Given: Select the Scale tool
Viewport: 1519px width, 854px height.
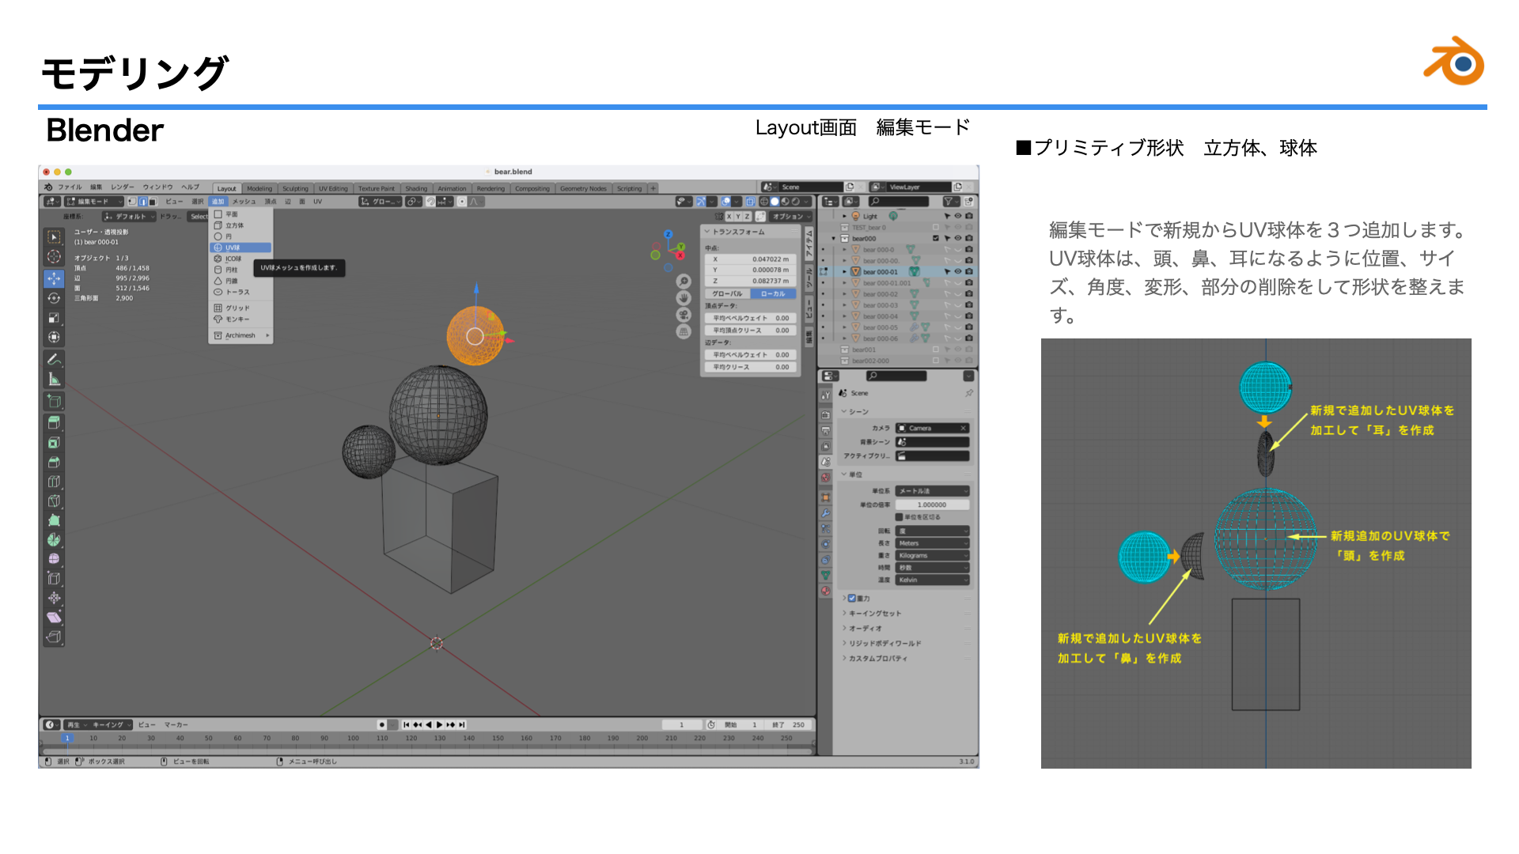Looking at the screenshot, I should pyautogui.click(x=54, y=318).
